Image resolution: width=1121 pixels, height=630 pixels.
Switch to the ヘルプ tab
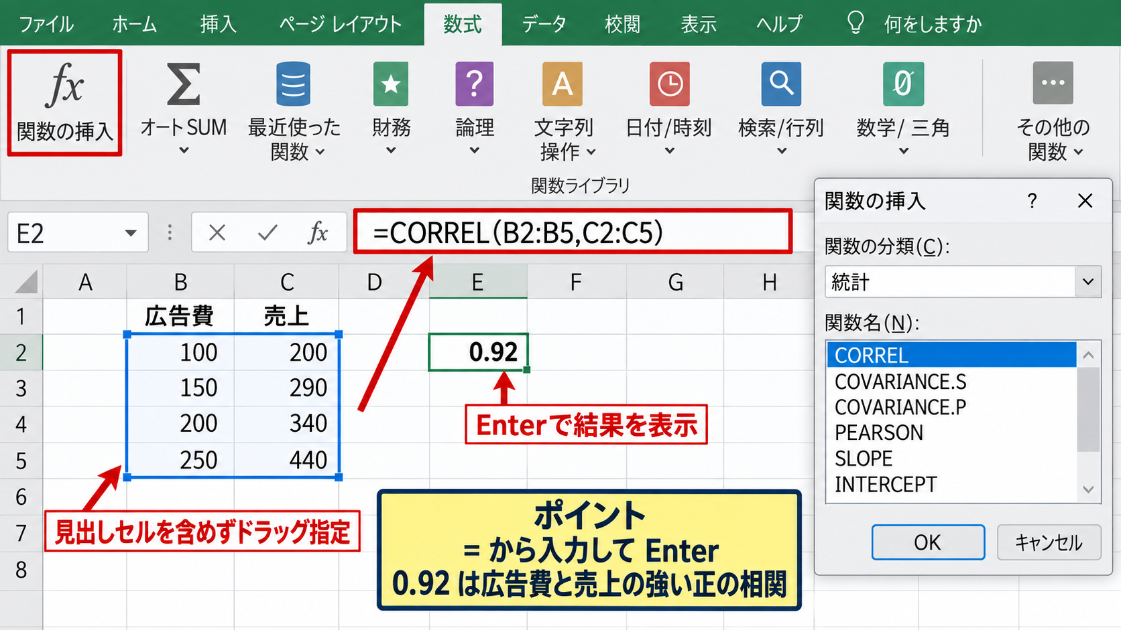779,24
